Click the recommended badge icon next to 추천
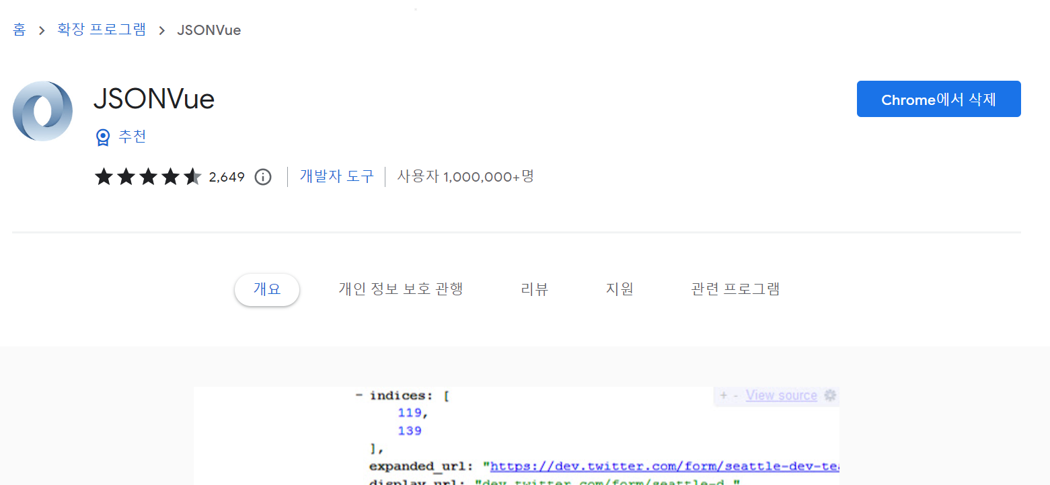The image size is (1050, 485). click(x=103, y=137)
